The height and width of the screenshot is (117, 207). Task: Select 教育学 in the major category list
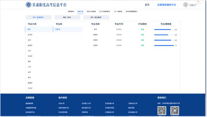[x=30, y=45]
